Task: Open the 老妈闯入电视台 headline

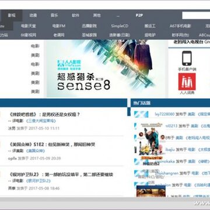Action: (x=188, y=42)
